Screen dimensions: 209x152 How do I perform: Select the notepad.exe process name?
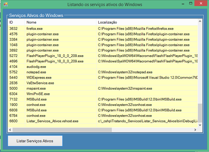[x=36, y=72]
